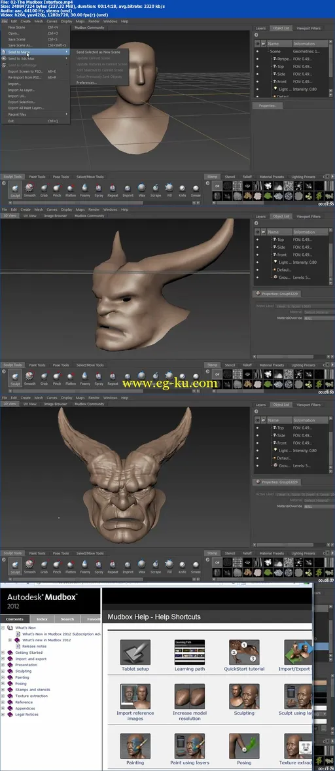
Task: Open Import reference images help shortcut
Action: point(135,702)
